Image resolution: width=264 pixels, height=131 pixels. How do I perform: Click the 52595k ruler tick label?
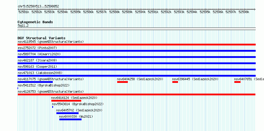[205, 12]
